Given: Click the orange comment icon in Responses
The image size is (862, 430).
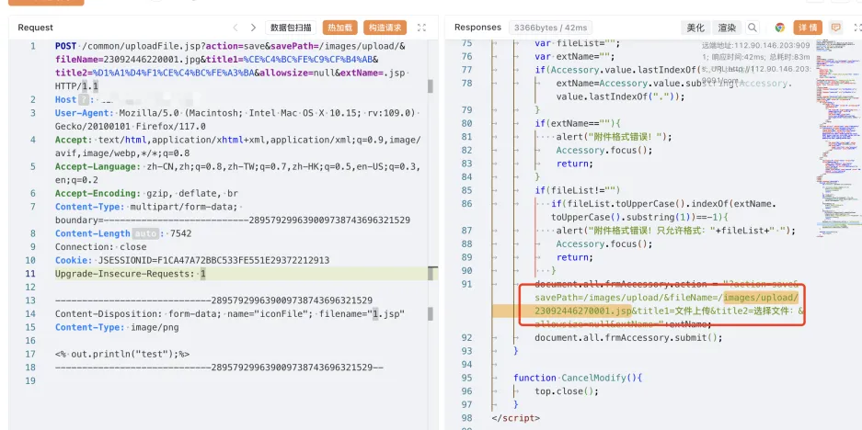Looking at the screenshot, I should click(836, 28).
